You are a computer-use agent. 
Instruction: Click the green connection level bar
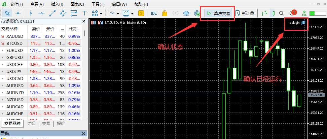pyautogui.click(x=317, y=13)
